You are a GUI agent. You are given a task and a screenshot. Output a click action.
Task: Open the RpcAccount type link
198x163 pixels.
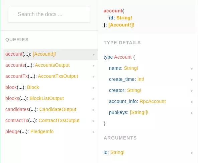[153, 101]
